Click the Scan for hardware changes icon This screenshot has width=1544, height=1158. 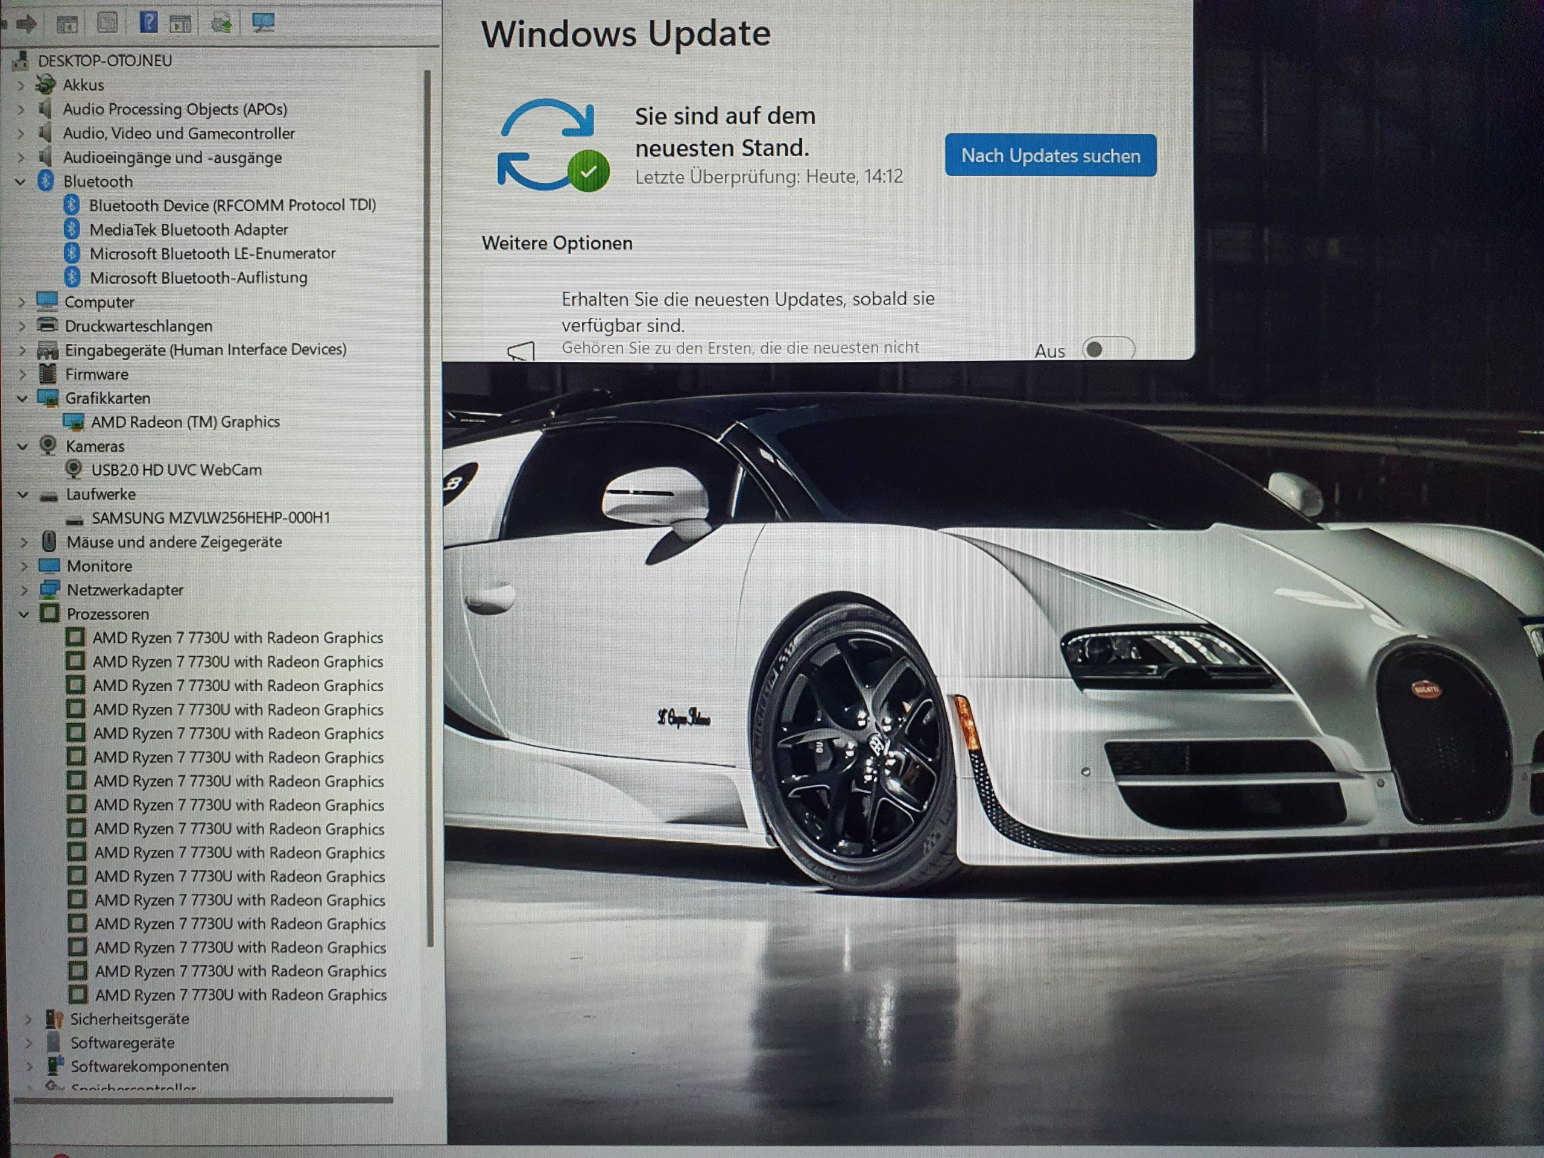pyautogui.click(x=263, y=23)
